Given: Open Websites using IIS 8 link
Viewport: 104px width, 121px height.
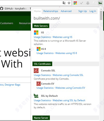Looking at the screenshot, I should point(66,53).
